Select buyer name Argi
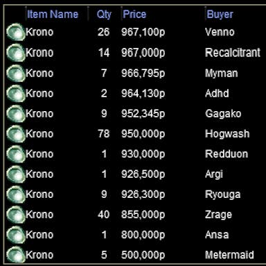Image resolution: width=266 pixels, height=266 pixels. coord(214,174)
